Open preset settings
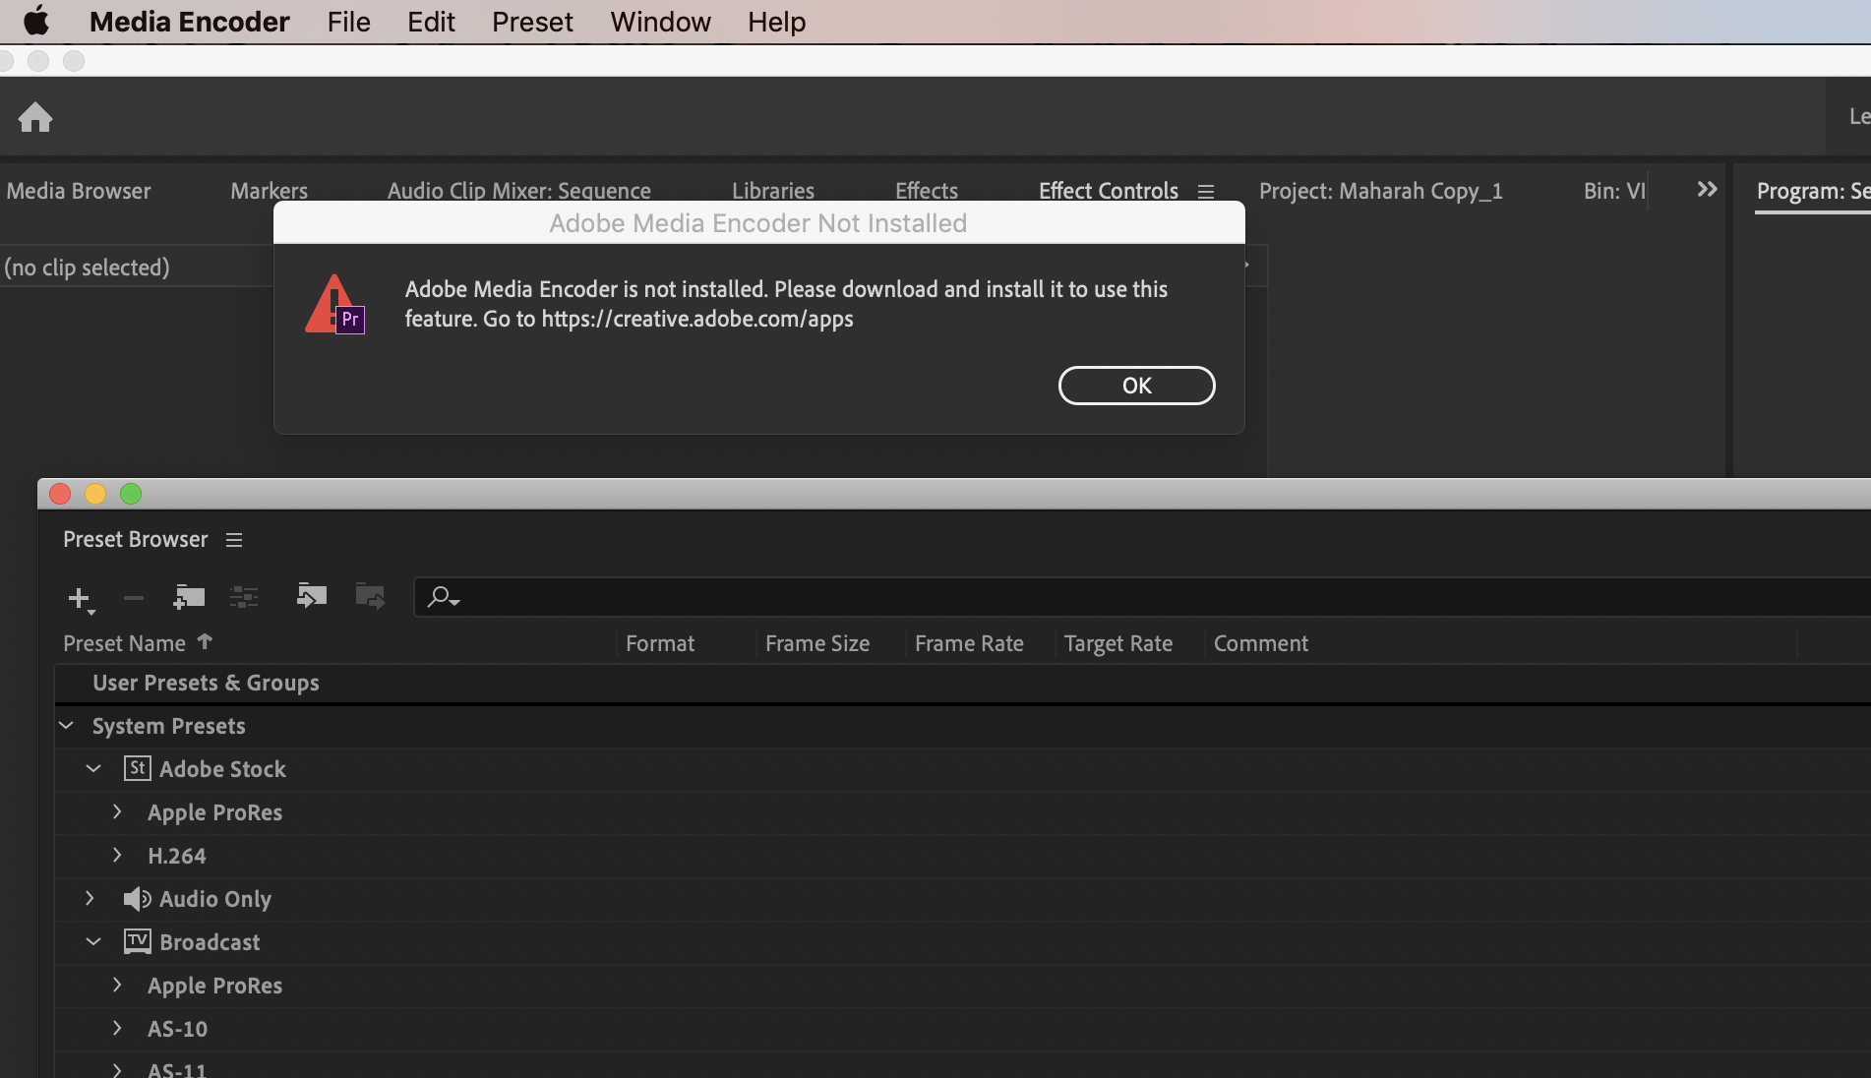The image size is (1871, 1078). click(x=243, y=597)
